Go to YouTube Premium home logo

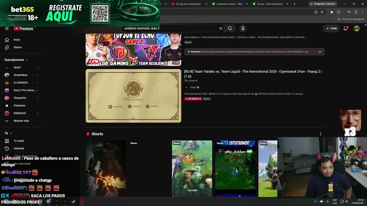(x=24, y=28)
